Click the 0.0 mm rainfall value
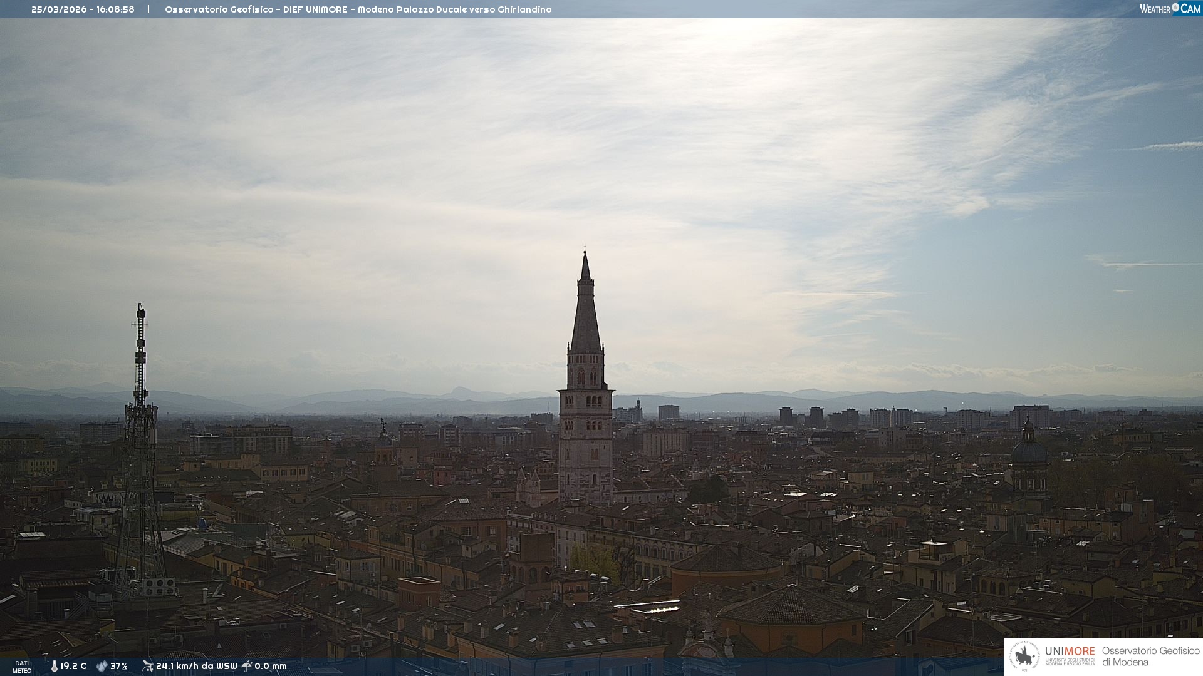 pos(271,666)
